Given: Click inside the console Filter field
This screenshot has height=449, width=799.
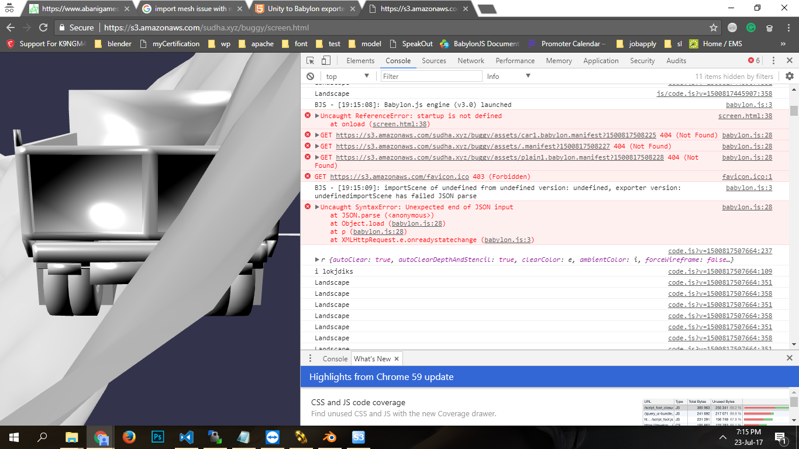Looking at the screenshot, I should 431,76.
